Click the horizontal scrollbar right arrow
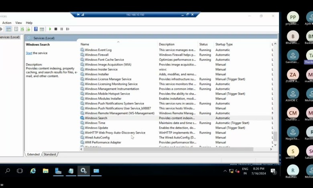This screenshot has height=188, width=313. 271,149
